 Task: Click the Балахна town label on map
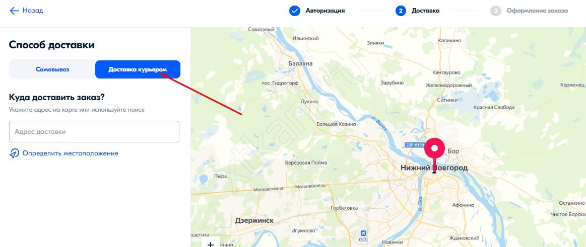(300, 63)
